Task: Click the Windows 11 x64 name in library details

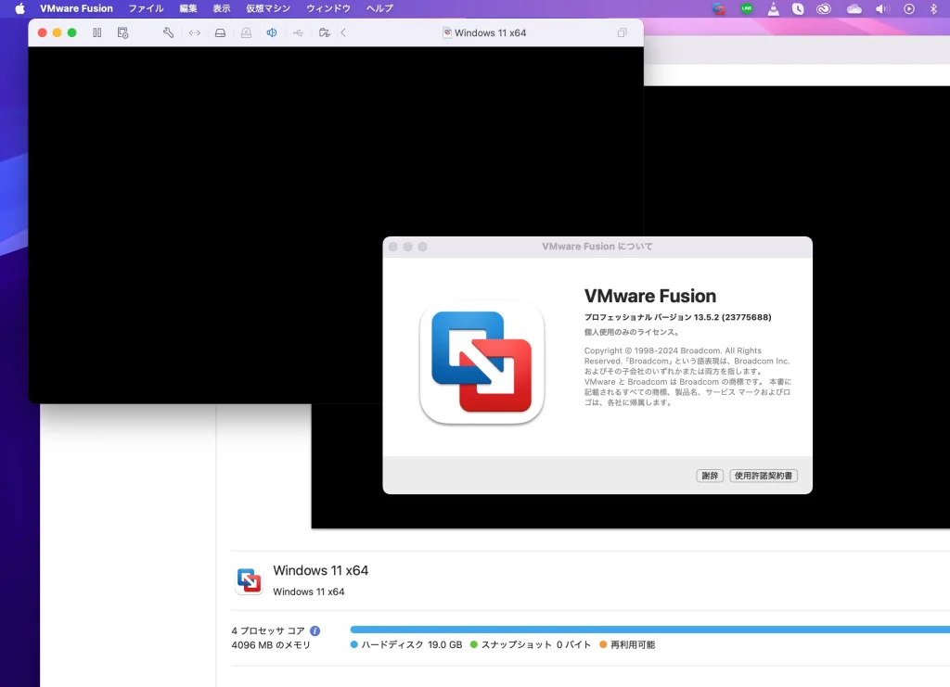Action: (320, 570)
